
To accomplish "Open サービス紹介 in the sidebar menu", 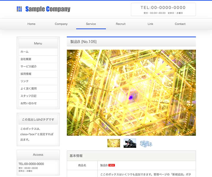I will click(x=38, y=66).
